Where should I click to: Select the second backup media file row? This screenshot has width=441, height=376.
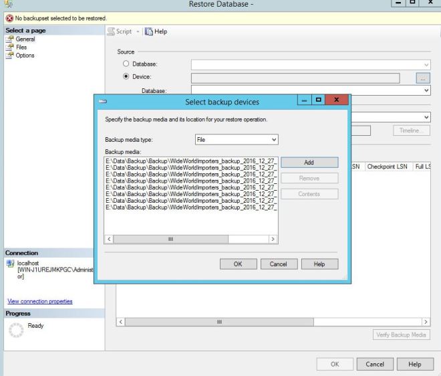(x=191, y=168)
